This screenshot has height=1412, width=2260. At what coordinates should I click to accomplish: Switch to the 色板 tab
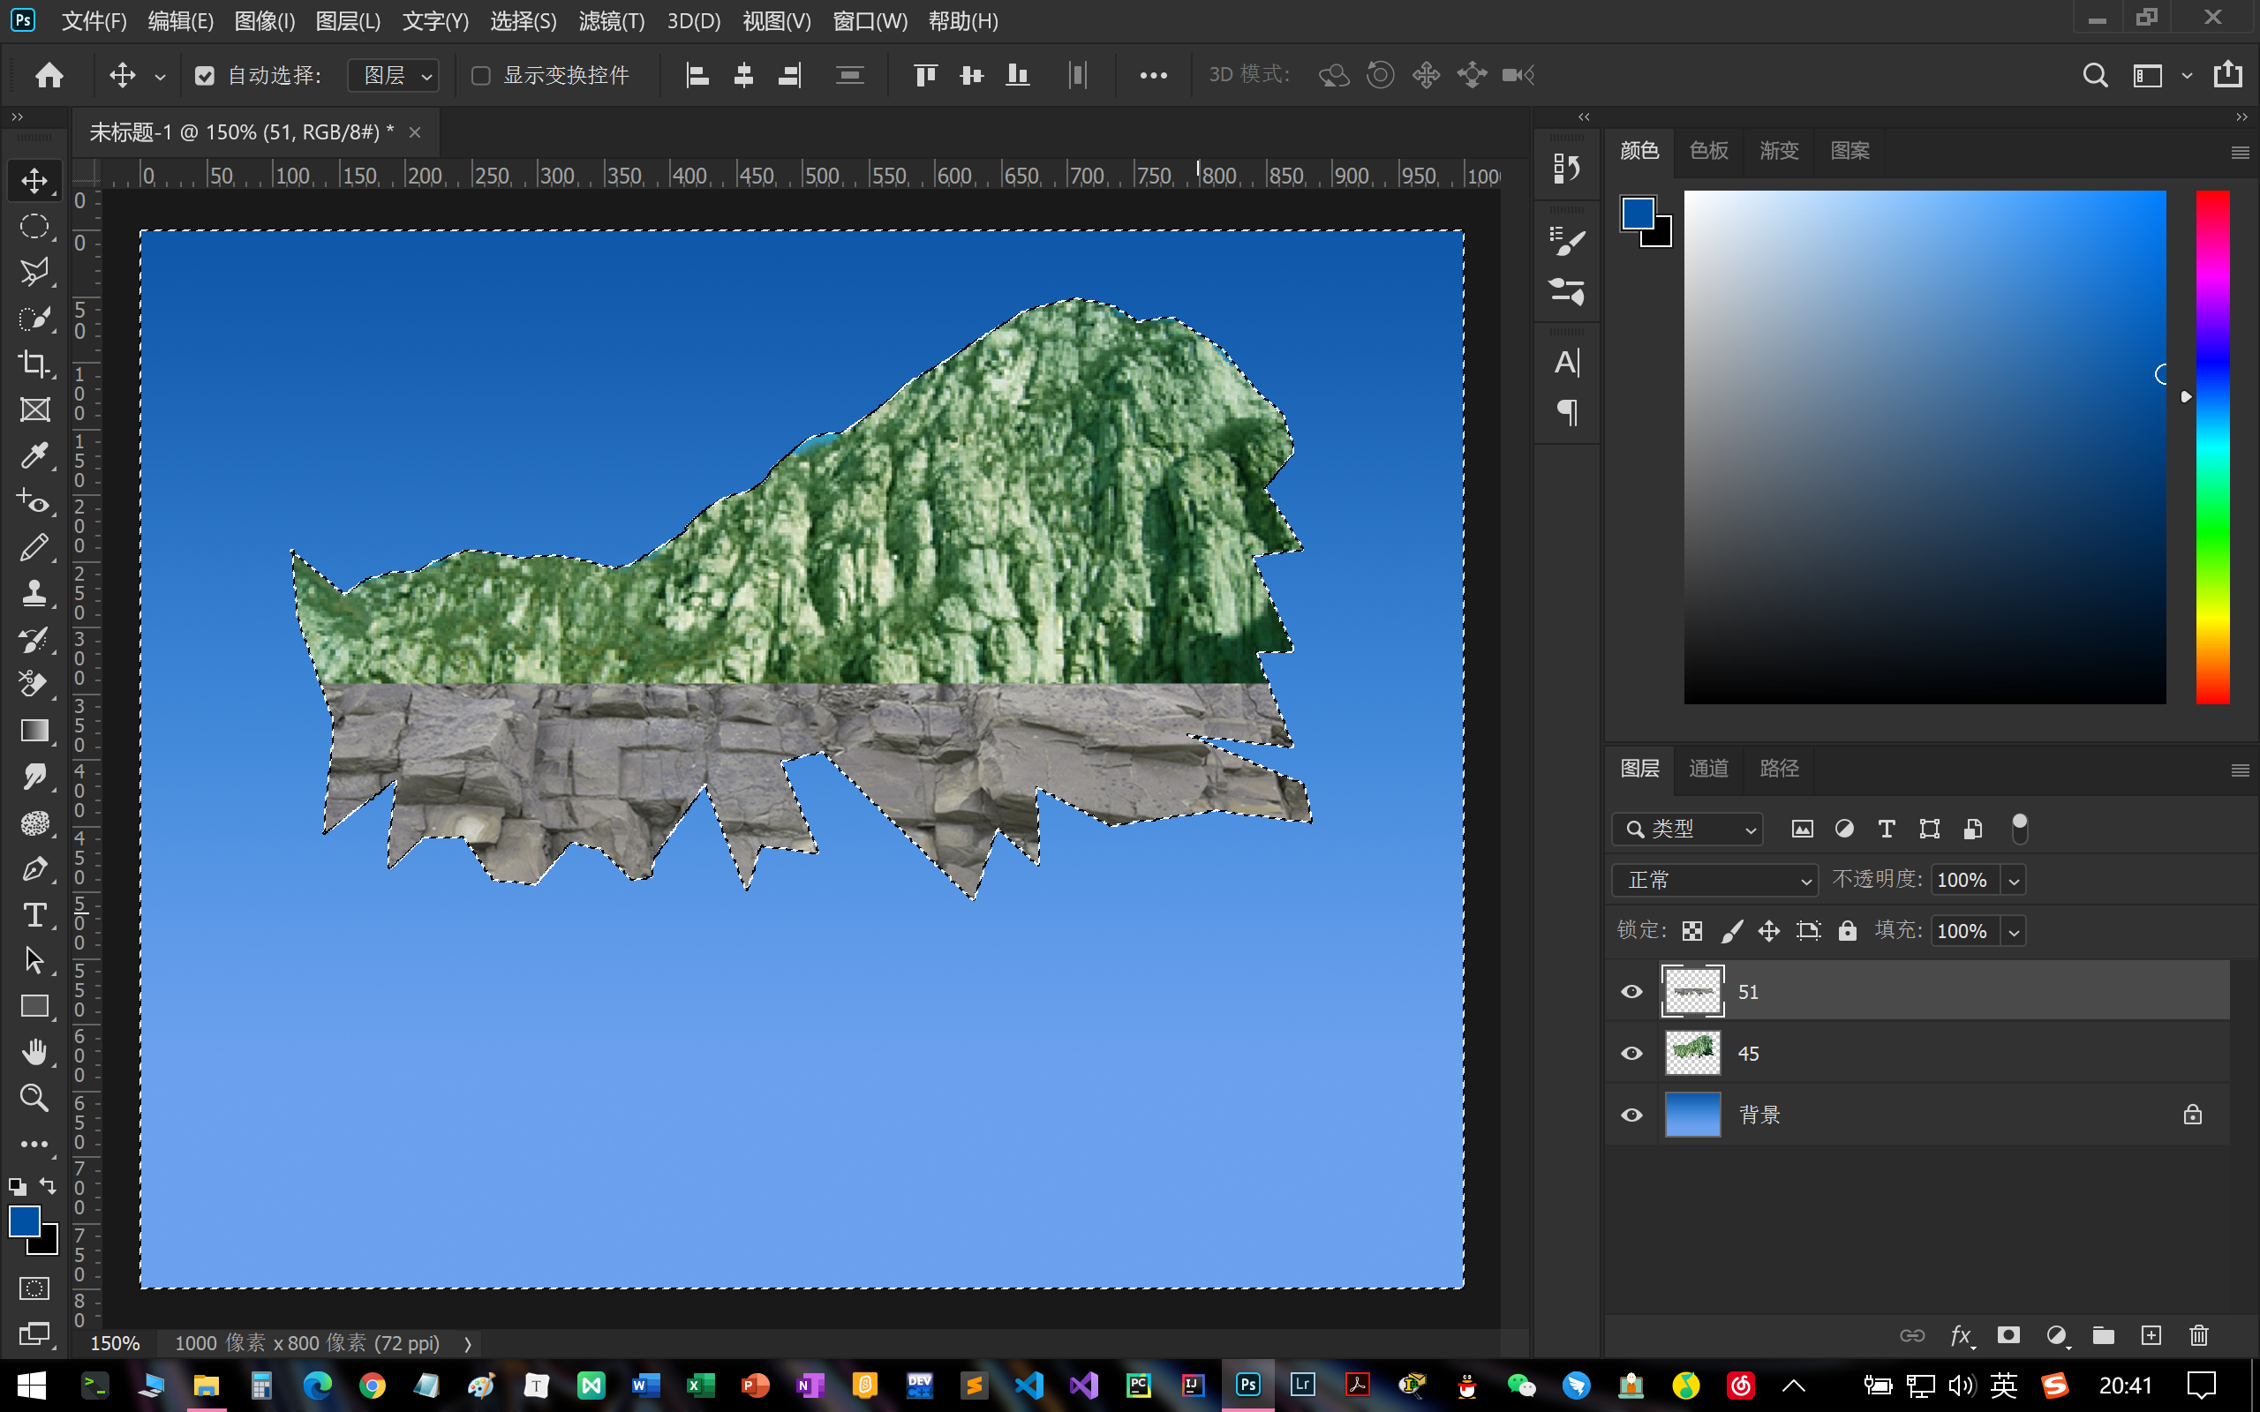[x=1708, y=150]
